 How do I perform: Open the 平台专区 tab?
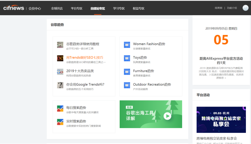coord(77,8)
